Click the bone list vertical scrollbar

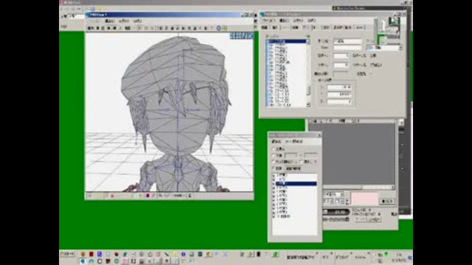[308, 73]
